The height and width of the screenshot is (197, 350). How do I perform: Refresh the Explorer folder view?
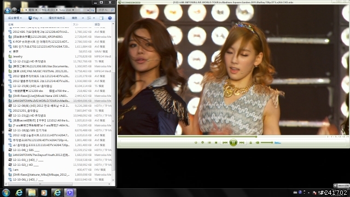92,10
